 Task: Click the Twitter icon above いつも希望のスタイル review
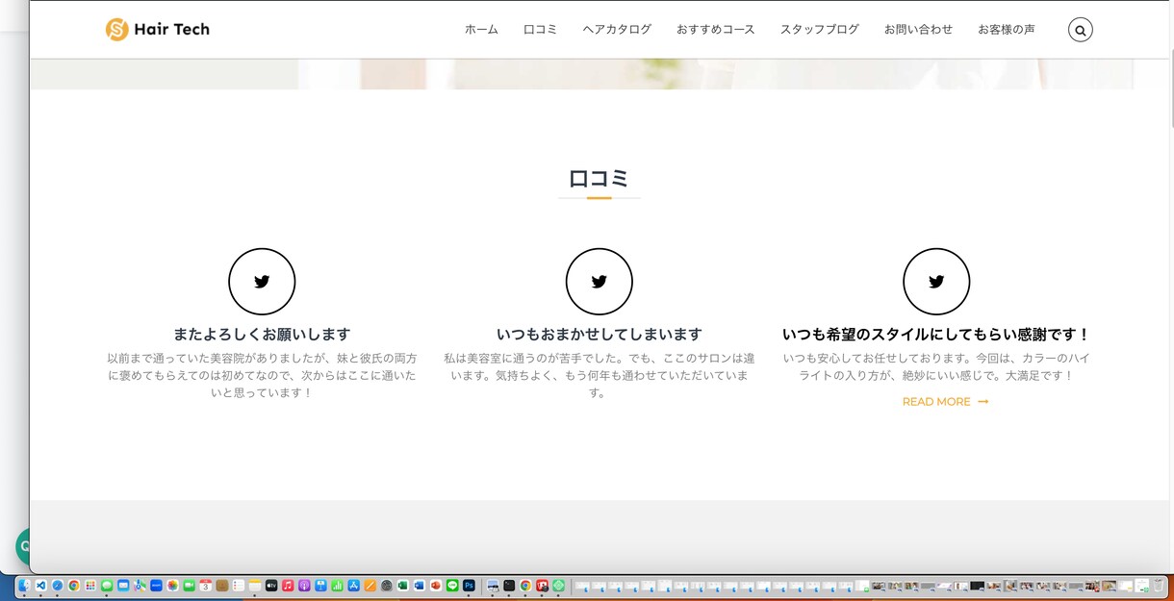coord(936,282)
